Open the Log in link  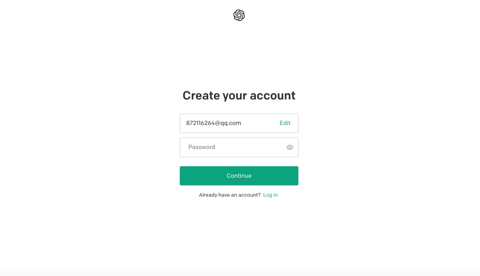click(x=270, y=195)
